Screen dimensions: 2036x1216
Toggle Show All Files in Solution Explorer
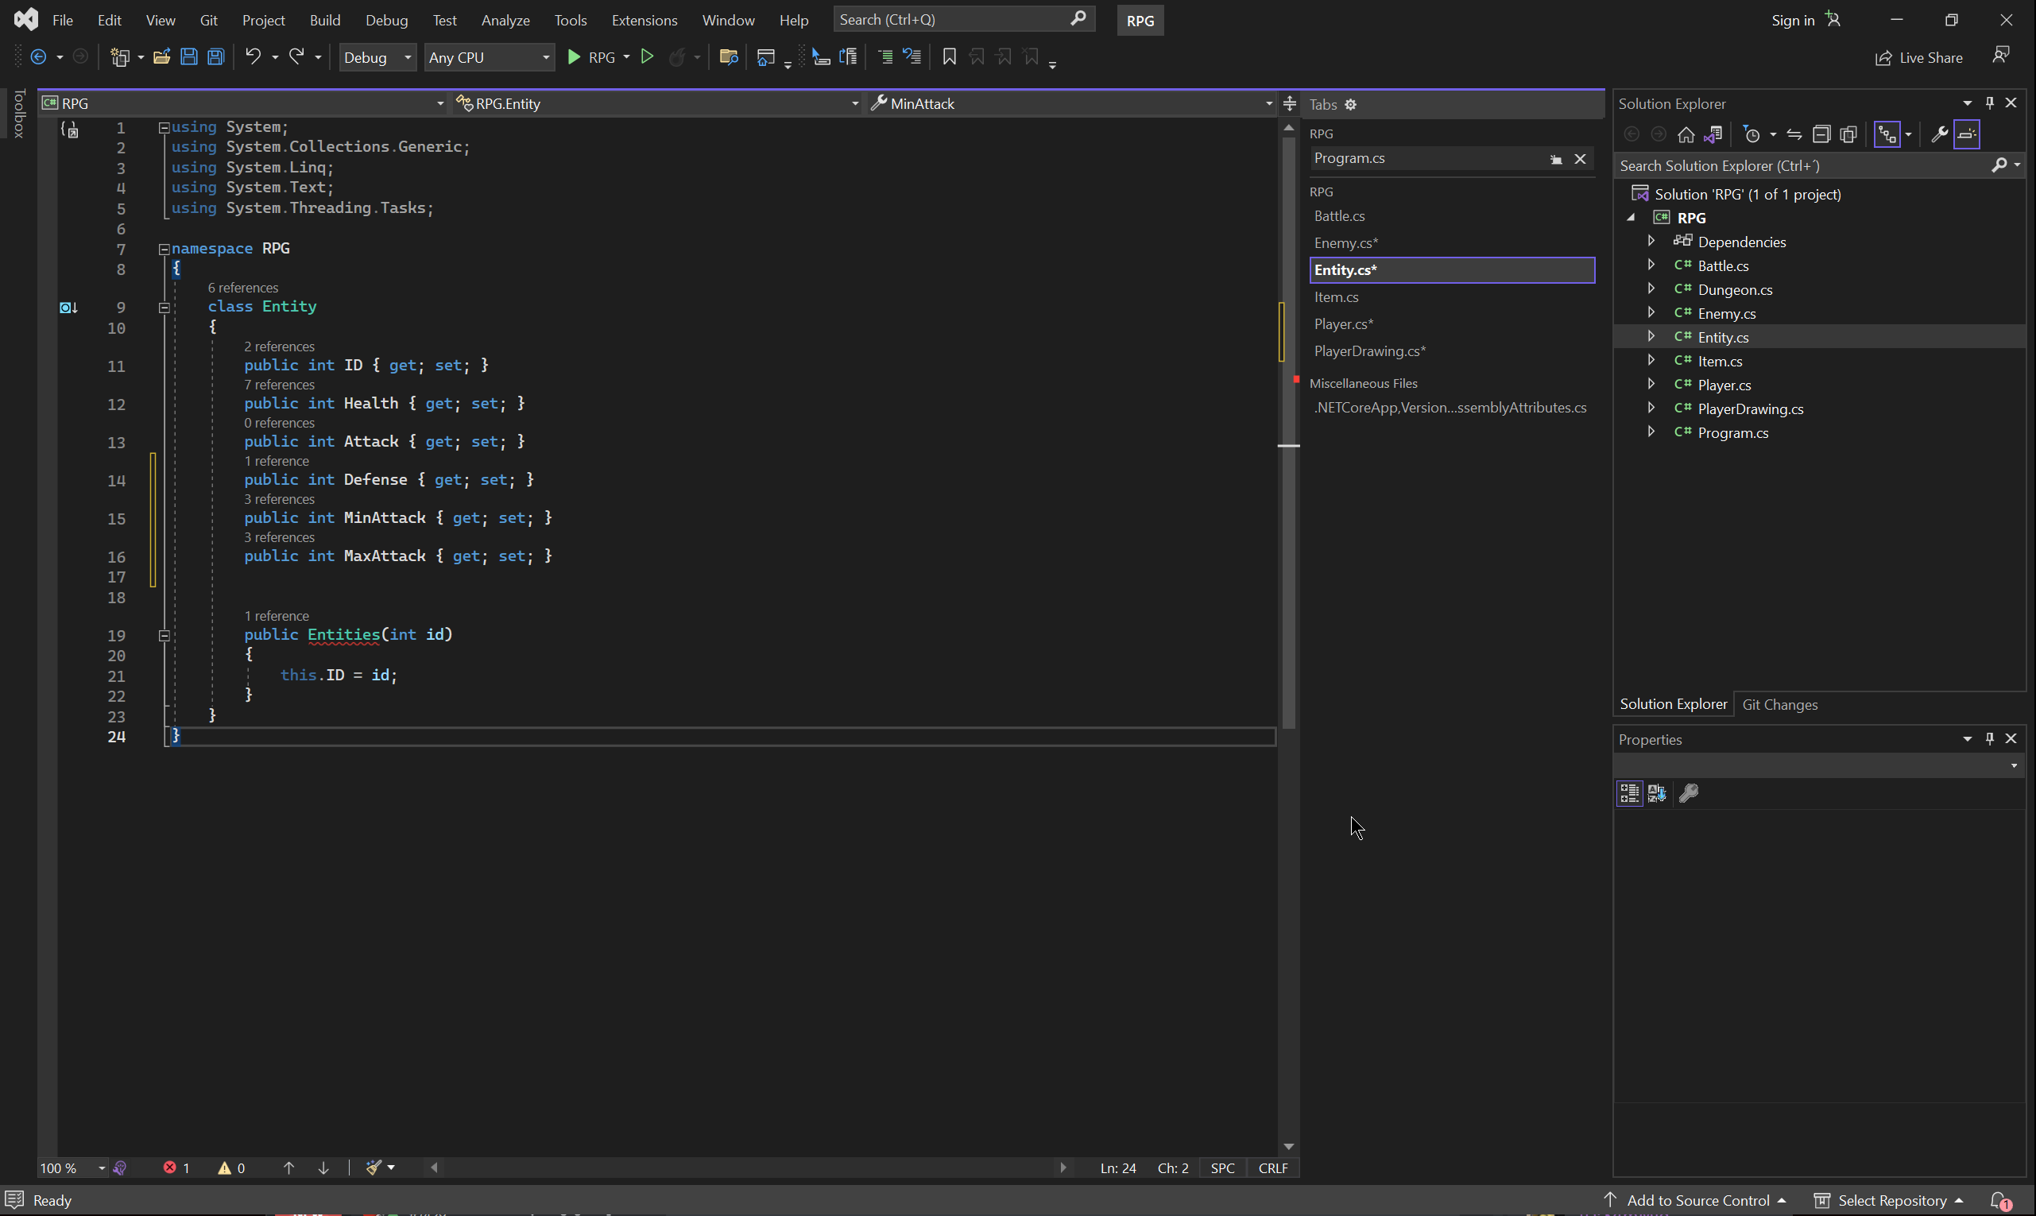(1848, 134)
